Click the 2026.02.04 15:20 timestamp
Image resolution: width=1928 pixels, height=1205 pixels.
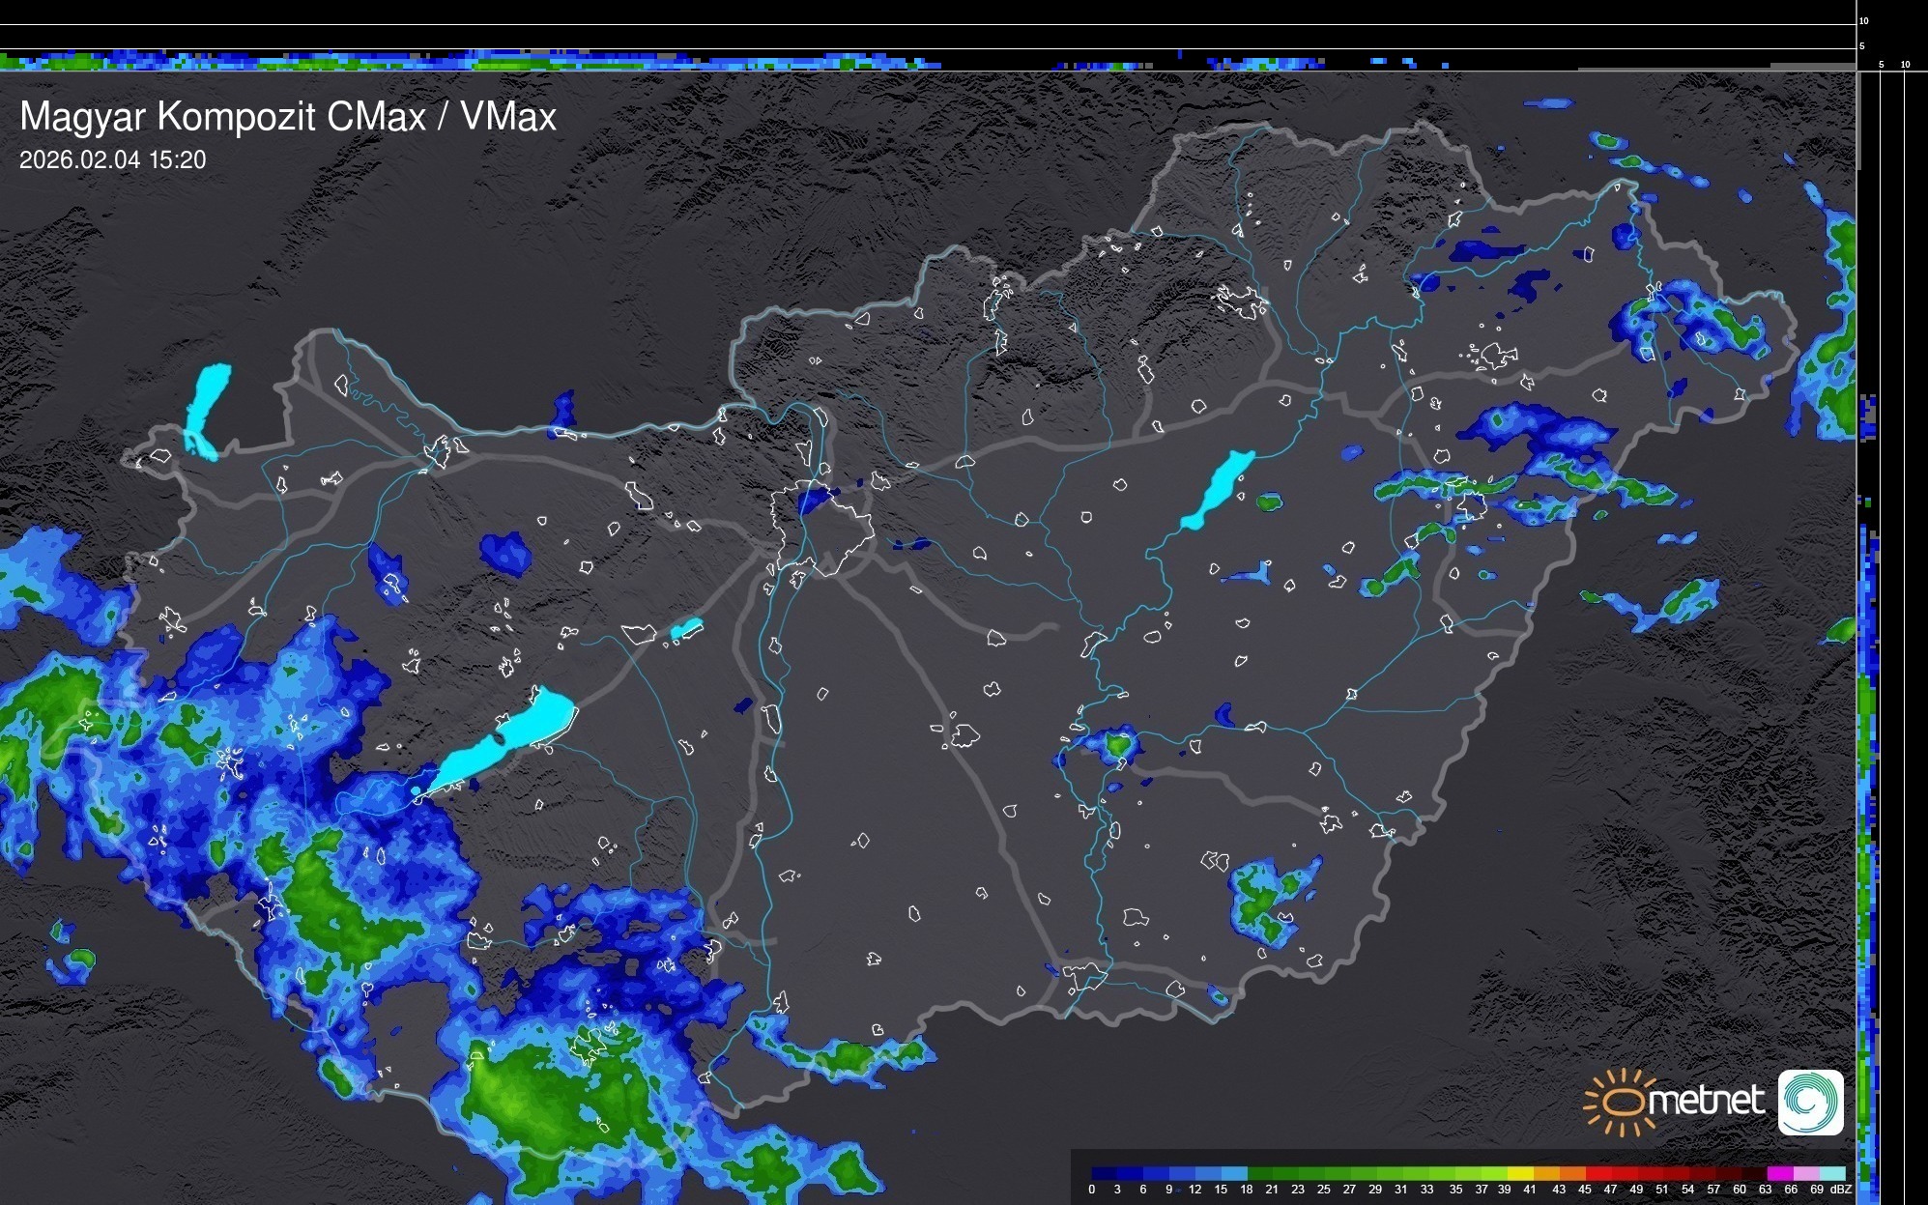coord(113,160)
